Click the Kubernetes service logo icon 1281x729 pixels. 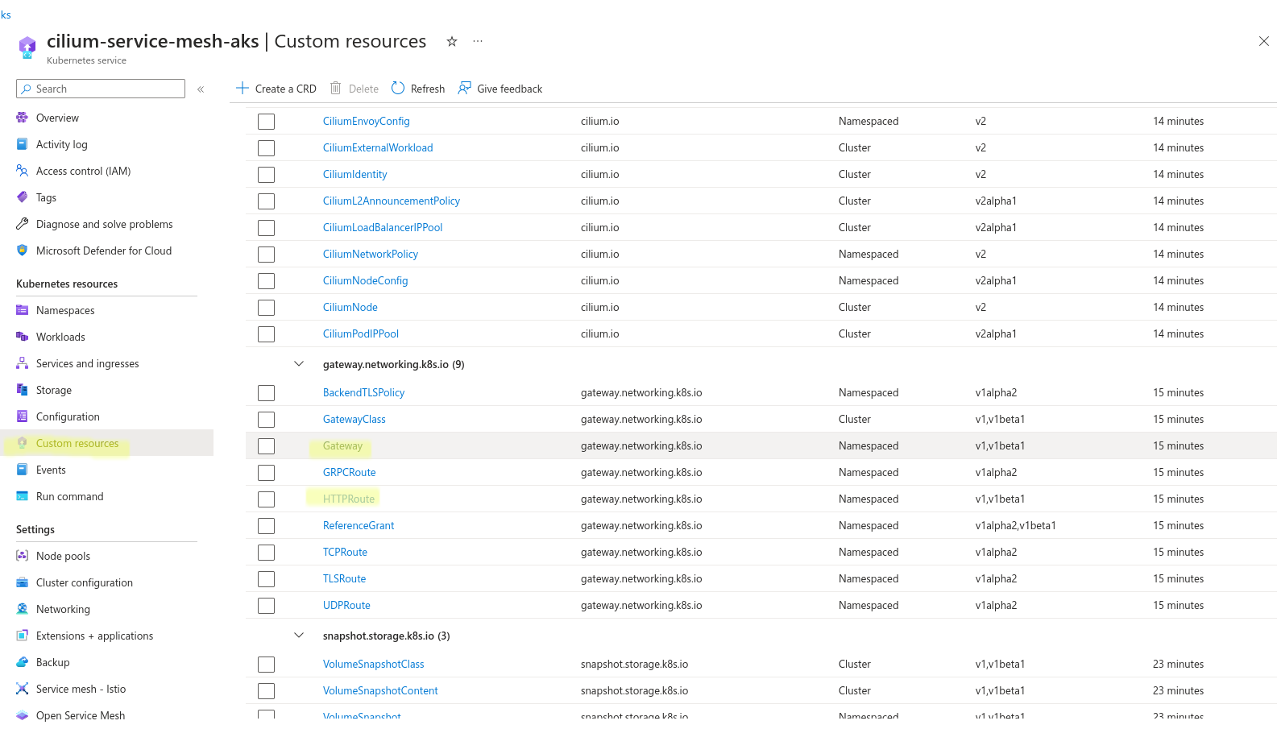pos(27,48)
